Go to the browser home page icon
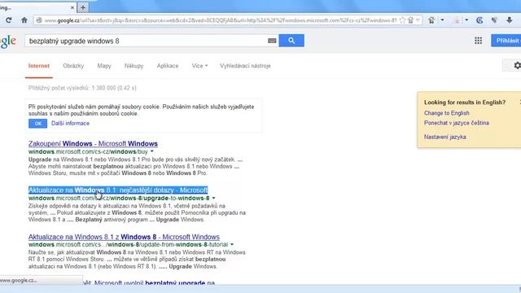The height and width of the screenshot is (293, 521). point(24,20)
